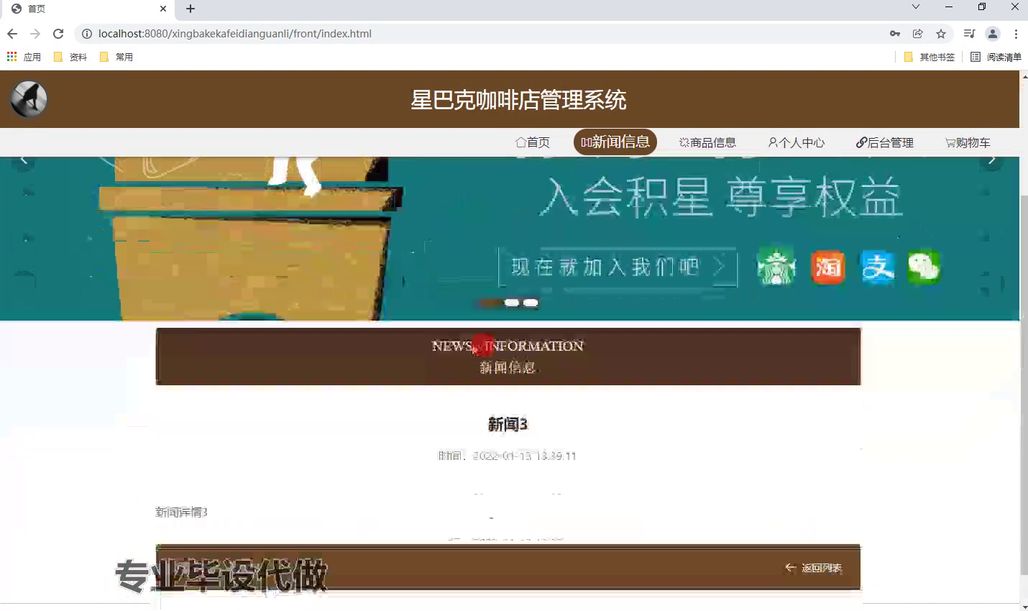Click the Starbucks logo icon in banner

click(776, 267)
